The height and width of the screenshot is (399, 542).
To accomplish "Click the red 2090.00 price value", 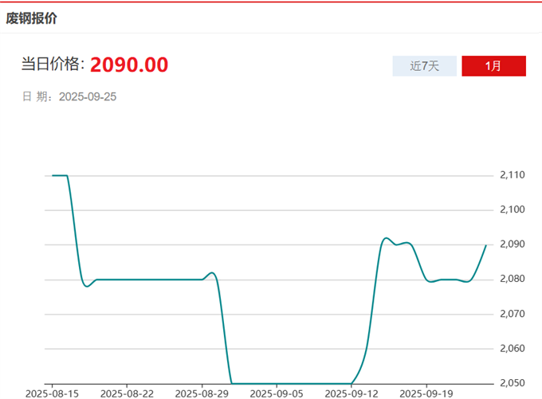I will click(x=129, y=65).
